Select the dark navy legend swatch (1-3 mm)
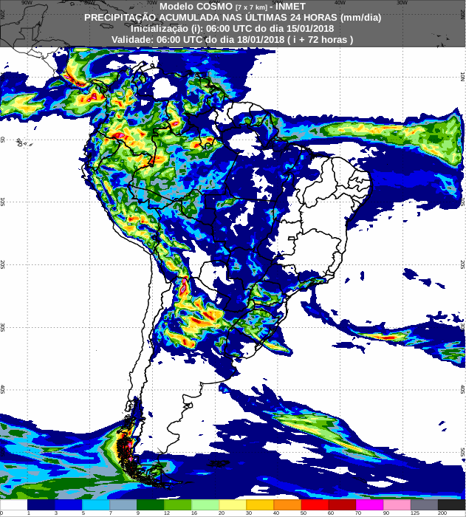Viewport: 466px width, 517px height. (41, 504)
